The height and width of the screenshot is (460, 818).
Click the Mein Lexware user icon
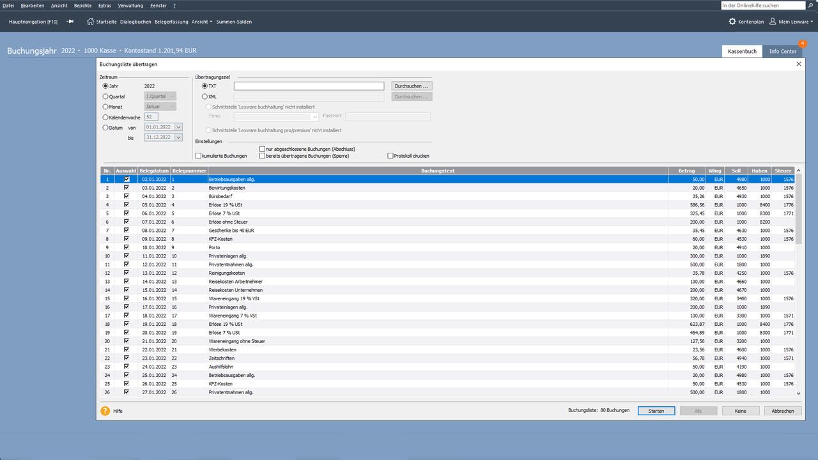773,21
